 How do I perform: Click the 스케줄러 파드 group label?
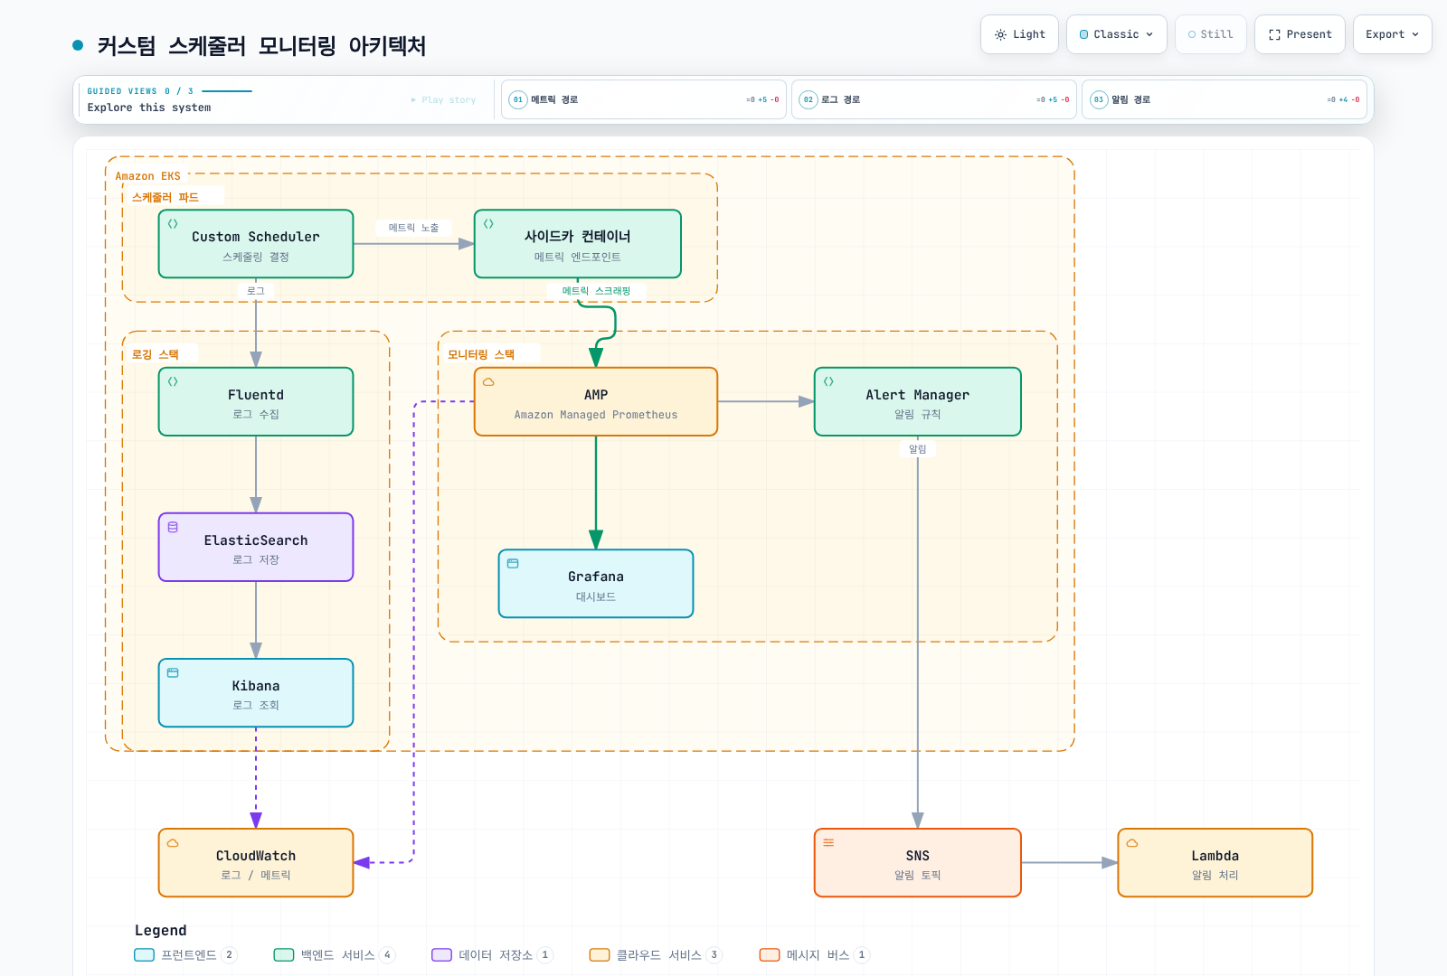166,197
